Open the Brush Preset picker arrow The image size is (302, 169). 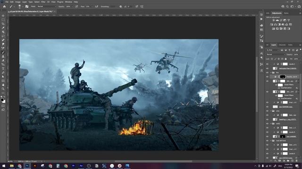coord(23,7)
